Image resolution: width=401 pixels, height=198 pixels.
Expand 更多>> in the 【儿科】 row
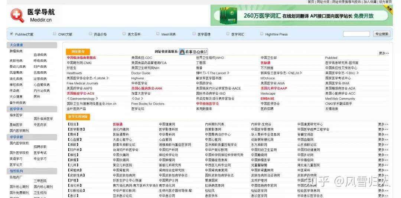pyautogui.click(x=383, y=165)
